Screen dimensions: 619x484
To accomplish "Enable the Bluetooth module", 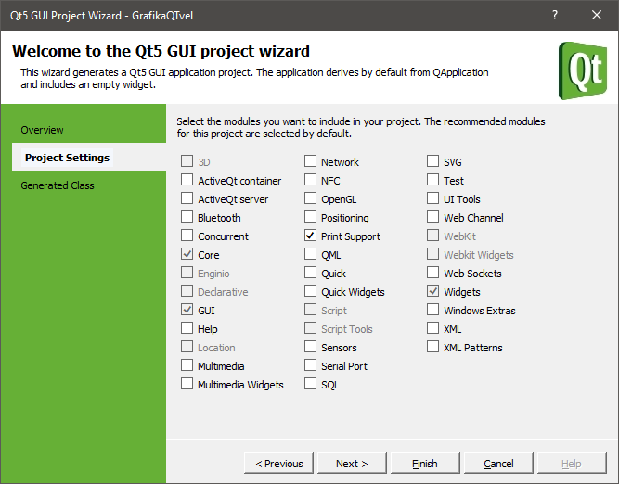I will click(187, 217).
